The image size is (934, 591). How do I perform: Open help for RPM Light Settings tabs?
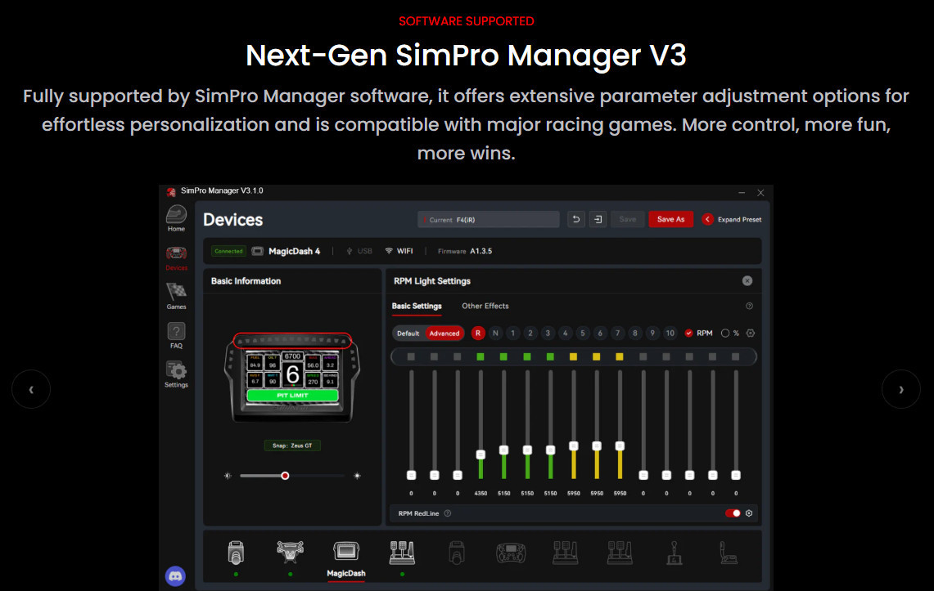coord(749,307)
